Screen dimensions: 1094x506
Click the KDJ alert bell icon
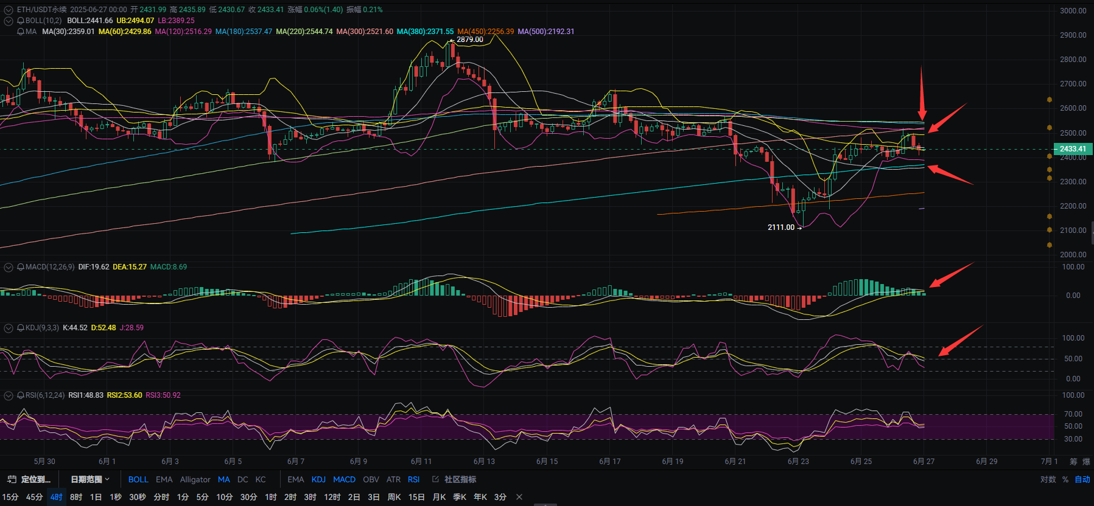point(21,328)
